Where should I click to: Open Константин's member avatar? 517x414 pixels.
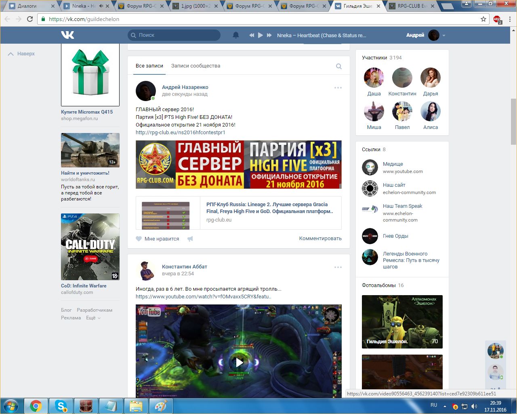point(402,78)
